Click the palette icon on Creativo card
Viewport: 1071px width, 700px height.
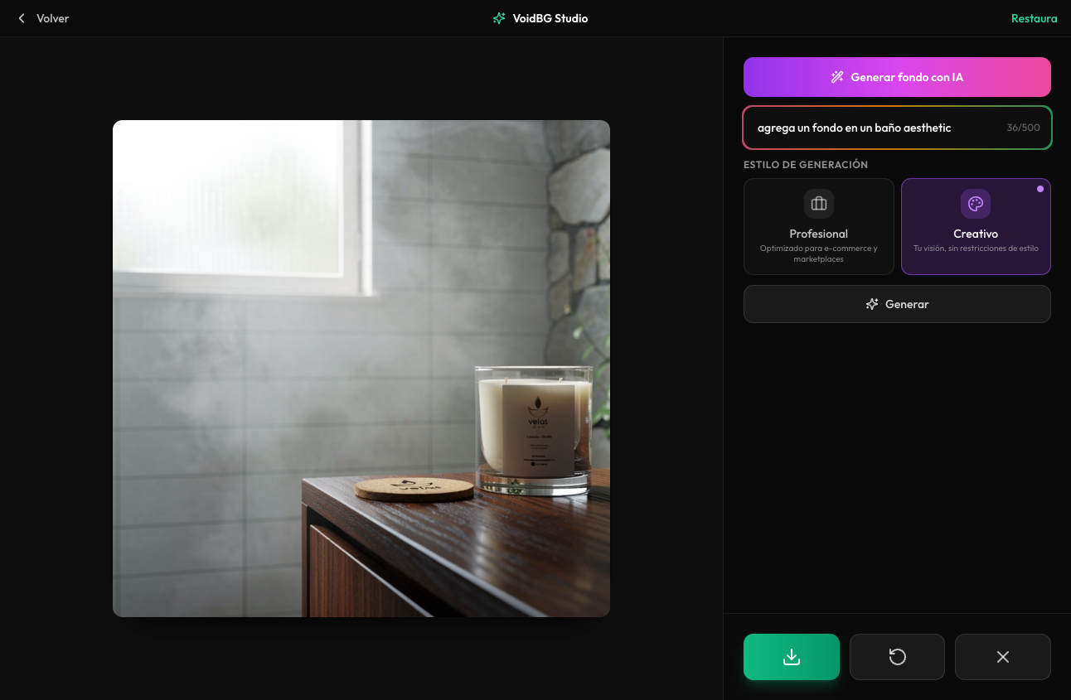coord(976,204)
